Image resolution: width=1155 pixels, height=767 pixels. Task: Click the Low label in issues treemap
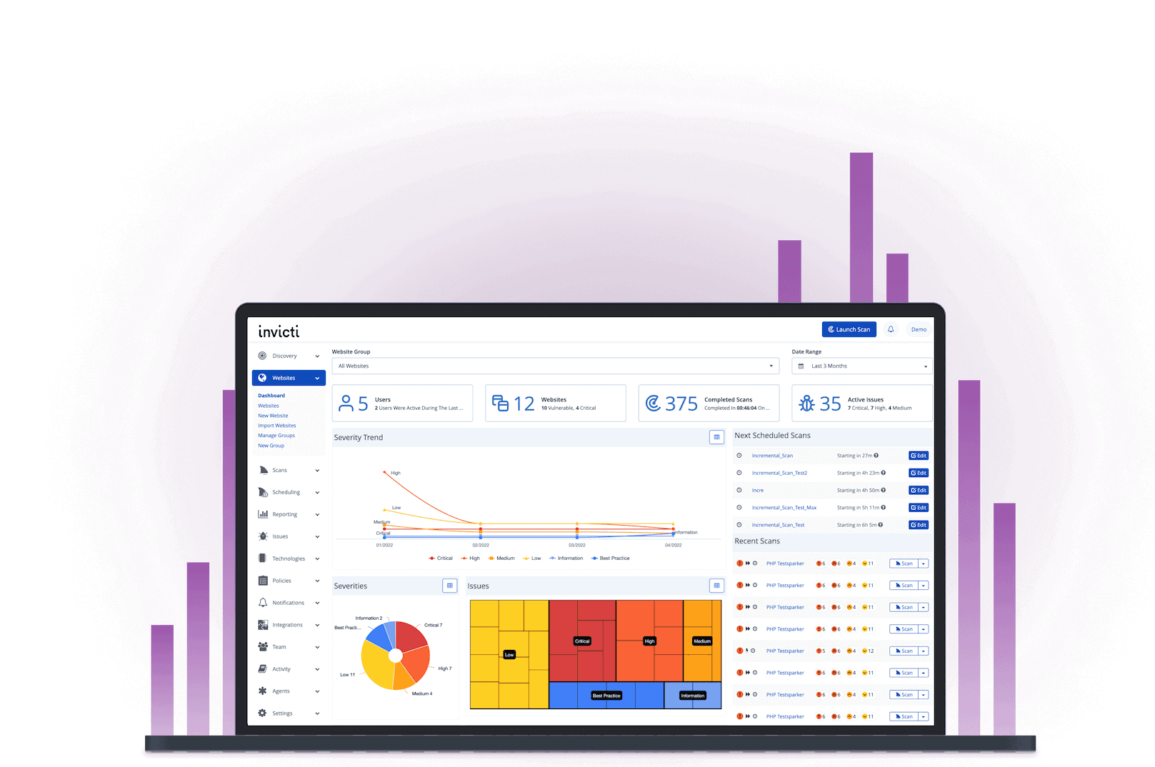509,655
